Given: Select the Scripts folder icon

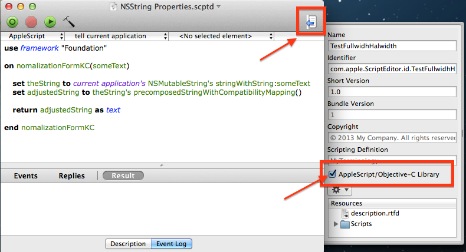Looking at the screenshot, I should (344, 224).
